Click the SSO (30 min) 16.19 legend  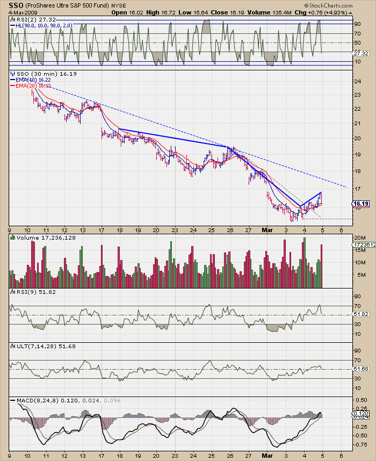pos(46,74)
